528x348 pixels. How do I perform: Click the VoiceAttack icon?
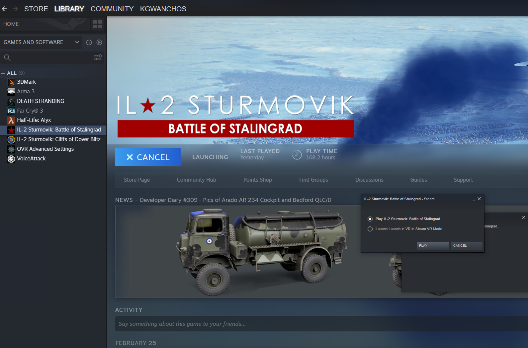pos(11,159)
